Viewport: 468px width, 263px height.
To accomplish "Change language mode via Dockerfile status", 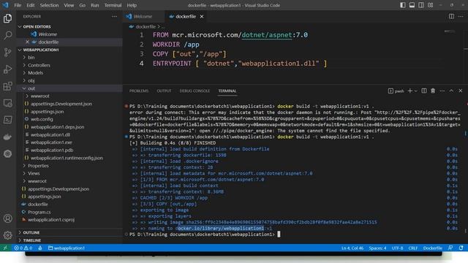I will pos(432,248).
